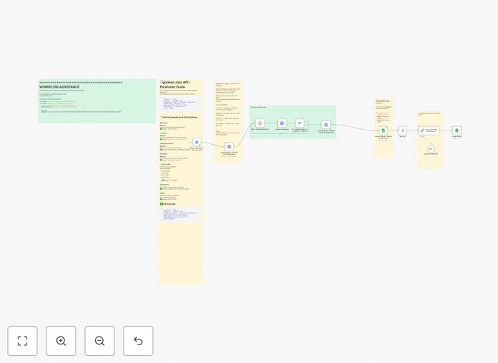This screenshot has height=363, width=498.
Task: Click the bottom Full Example code block
Action: click(x=181, y=215)
